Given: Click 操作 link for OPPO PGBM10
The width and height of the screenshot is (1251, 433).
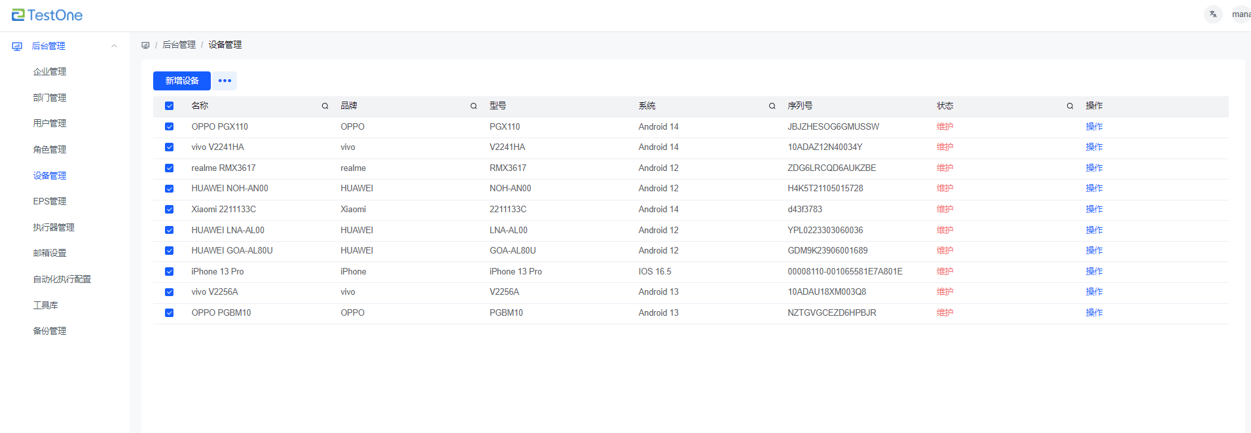Looking at the screenshot, I should tap(1094, 312).
